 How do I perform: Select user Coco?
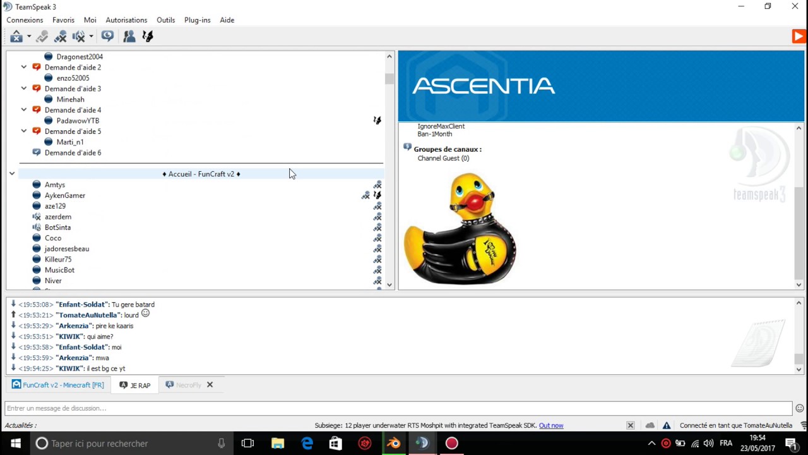[x=53, y=238]
